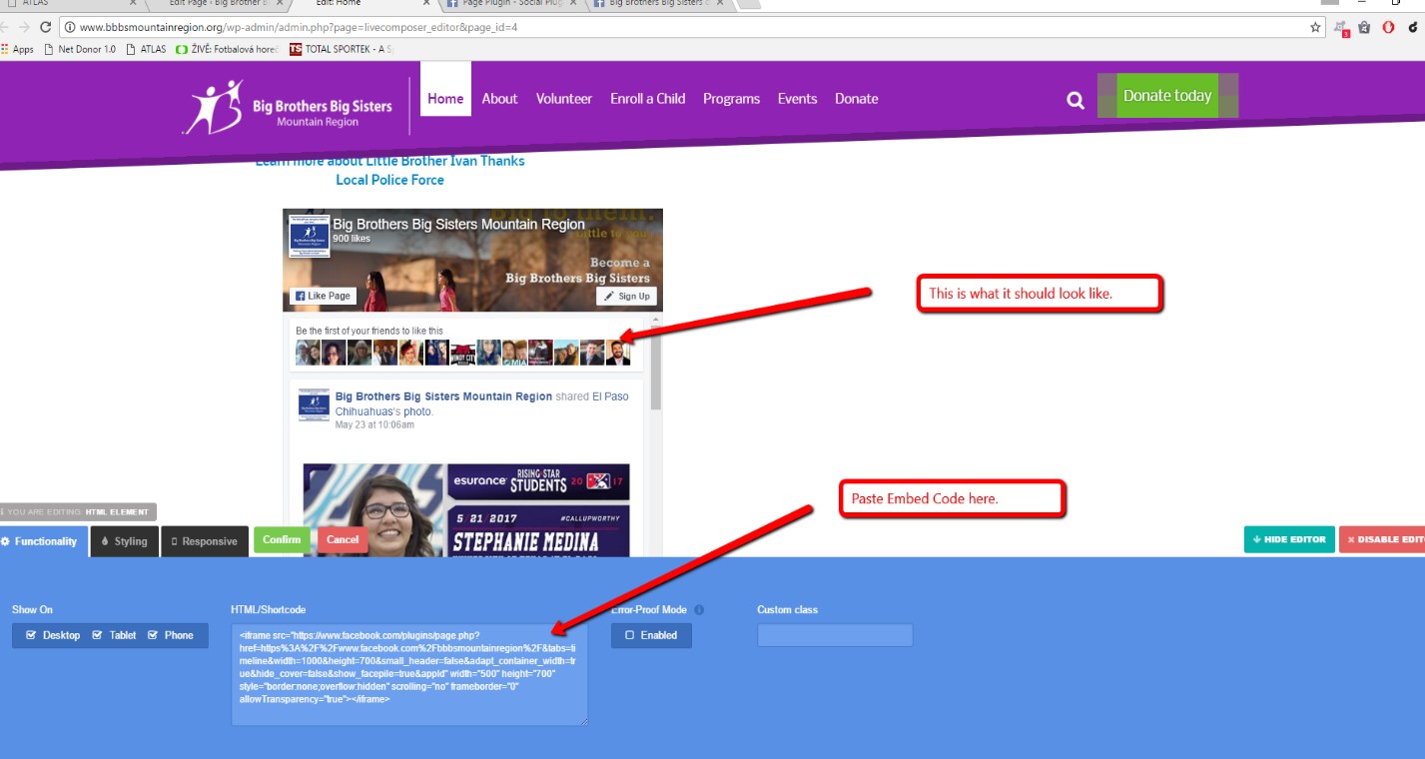Click the red Opera extension icon
The width and height of the screenshot is (1425, 759).
[1388, 27]
